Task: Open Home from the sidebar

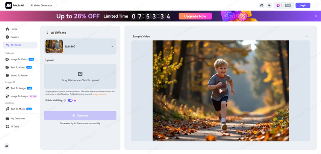Action: pyautogui.click(x=14, y=29)
